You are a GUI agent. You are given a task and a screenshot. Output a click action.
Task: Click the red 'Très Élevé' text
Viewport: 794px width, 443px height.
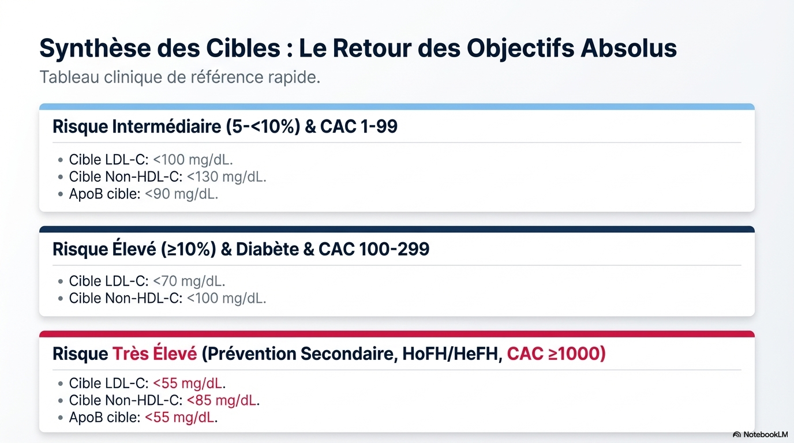155,354
